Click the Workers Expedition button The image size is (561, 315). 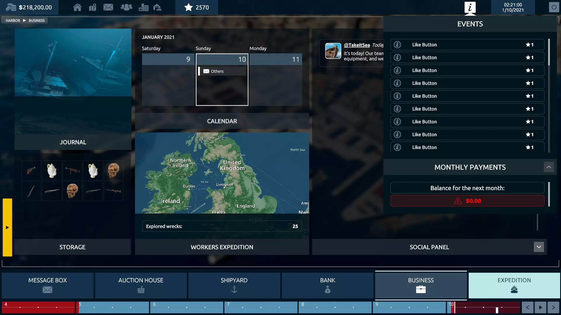222,247
